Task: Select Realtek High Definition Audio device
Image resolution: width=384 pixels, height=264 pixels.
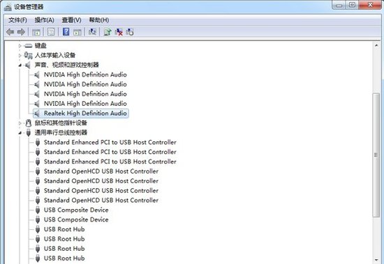Action: tap(85, 113)
